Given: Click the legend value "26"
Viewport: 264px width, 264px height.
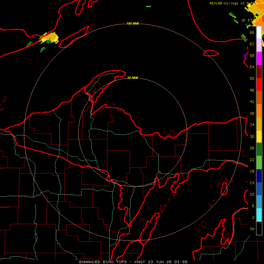Looking at the screenshot, I should click(252, 148).
